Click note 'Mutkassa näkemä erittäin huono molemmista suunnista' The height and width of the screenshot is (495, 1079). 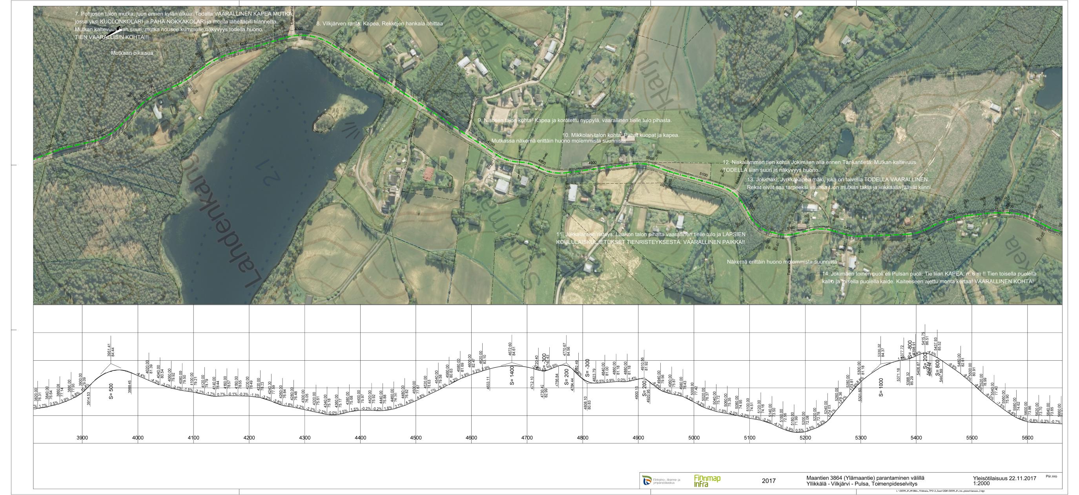[559, 141]
